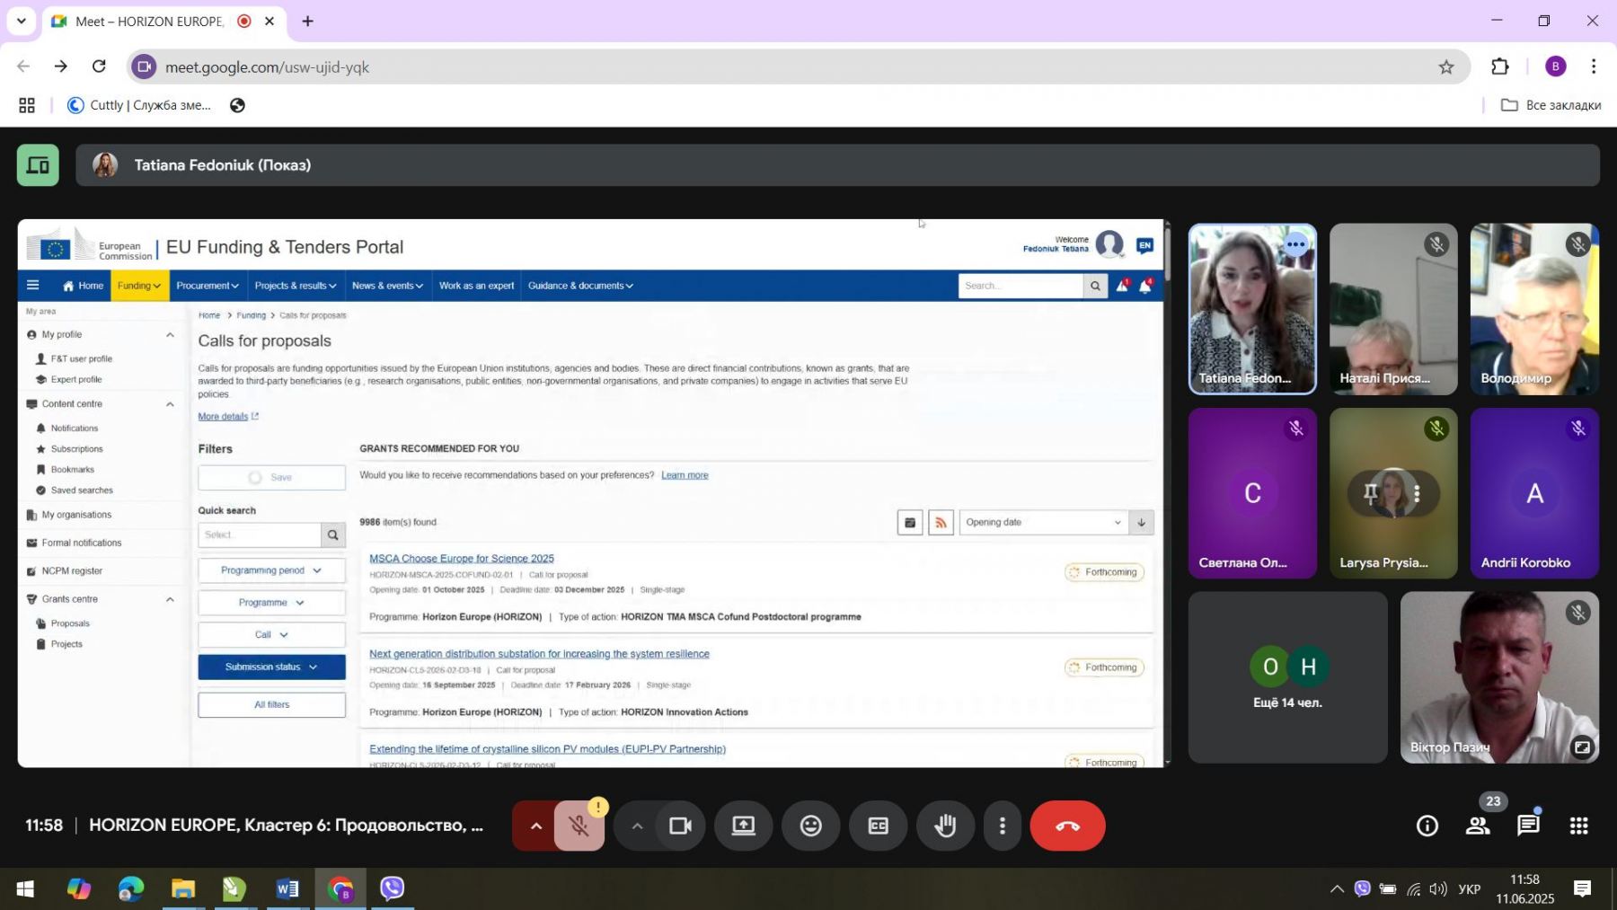Click the portal hamburger menu icon
Image resolution: width=1617 pixels, height=910 pixels.
point(33,286)
